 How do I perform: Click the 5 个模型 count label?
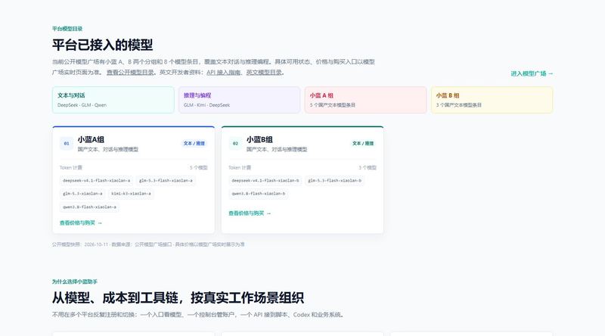click(199, 167)
